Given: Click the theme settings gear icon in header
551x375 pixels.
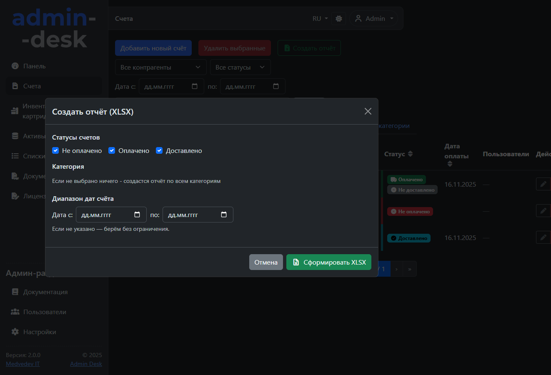Looking at the screenshot, I should point(339,19).
